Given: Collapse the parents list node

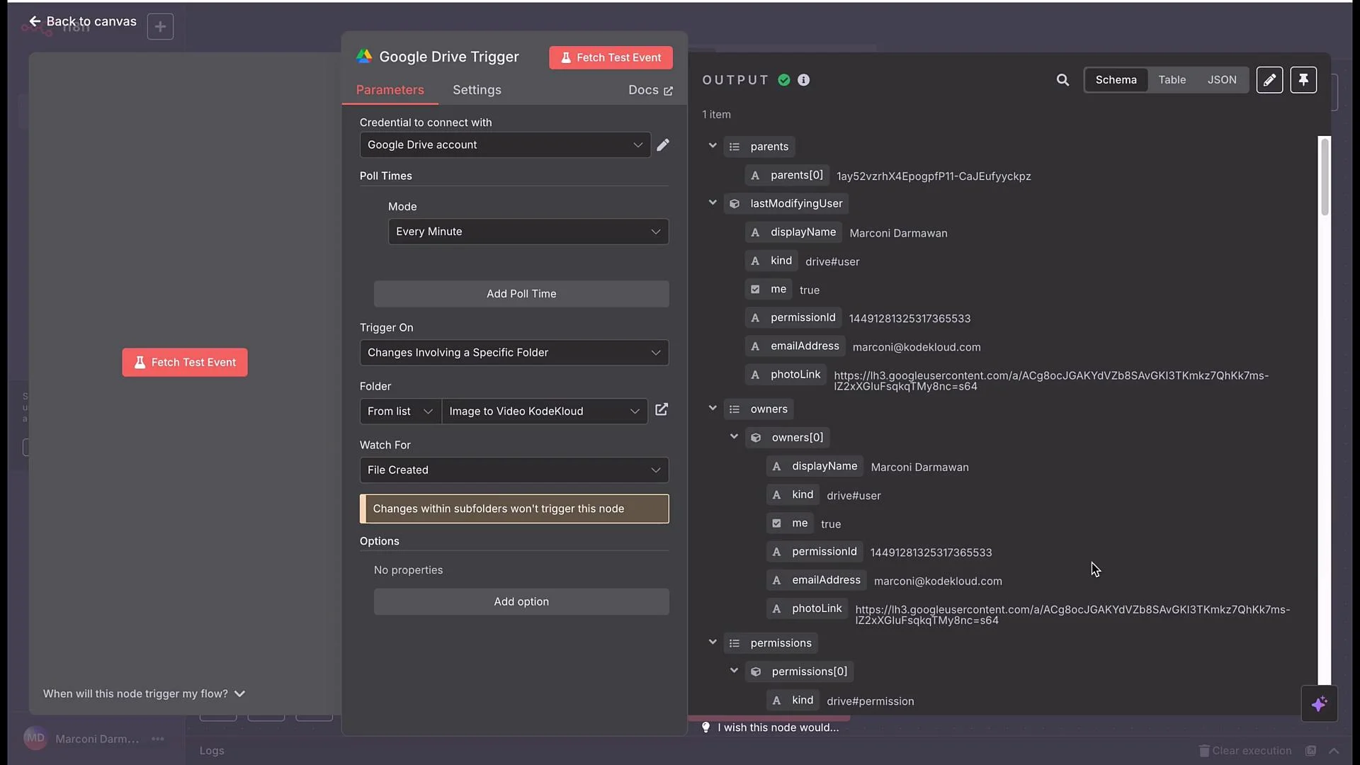Looking at the screenshot, I should (x=713, y=146).
